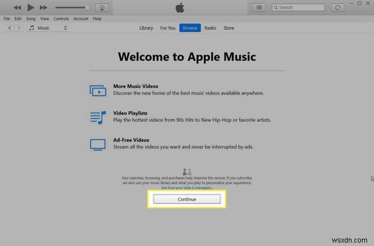Click the magnifier icon in Search
The image size is (374, 246).
pyautogui.click(x=276, y=7)
